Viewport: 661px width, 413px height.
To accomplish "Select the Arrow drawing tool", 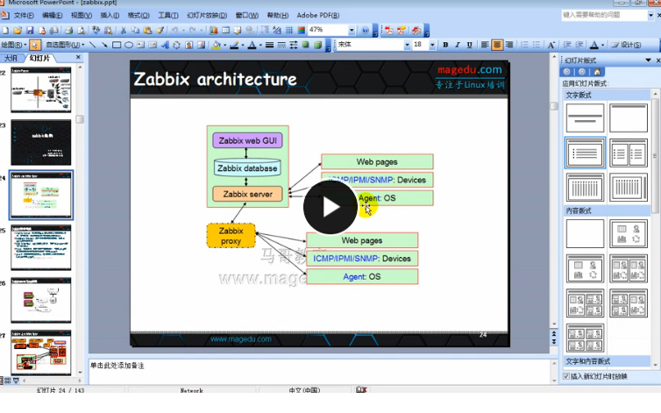I will [104, 45].
